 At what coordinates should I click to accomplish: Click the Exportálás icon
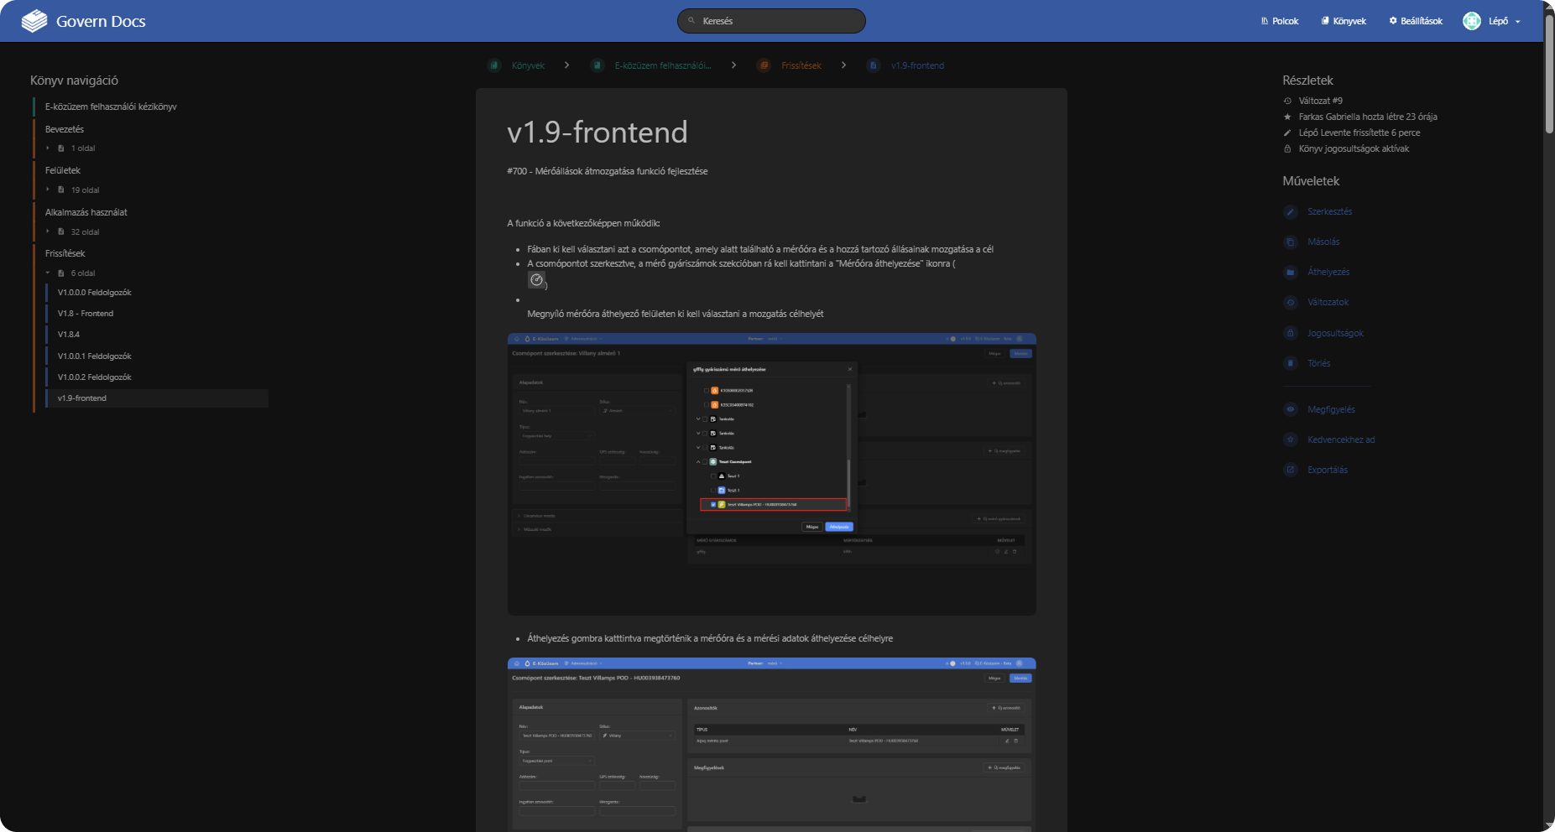1291,470
